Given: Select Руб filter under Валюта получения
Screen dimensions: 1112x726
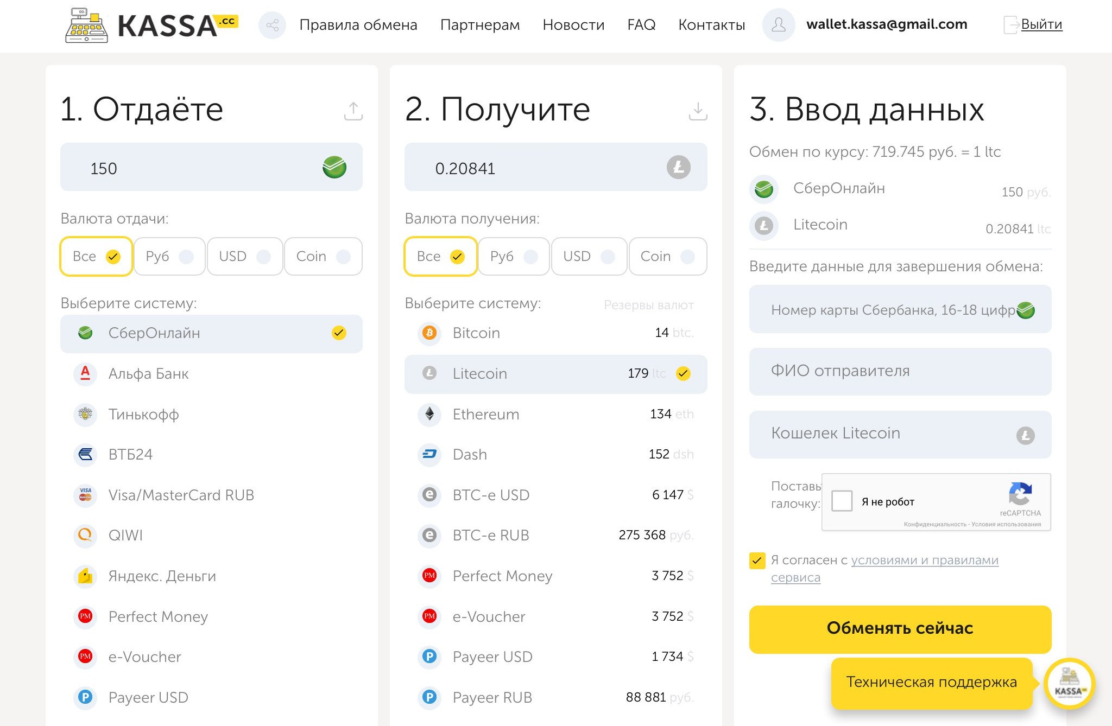Looking at the screenshot, I should click(514, 256).
